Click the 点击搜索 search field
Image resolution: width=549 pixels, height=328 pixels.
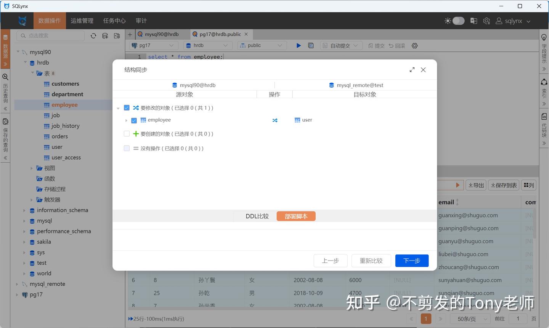tap(50, 35)
